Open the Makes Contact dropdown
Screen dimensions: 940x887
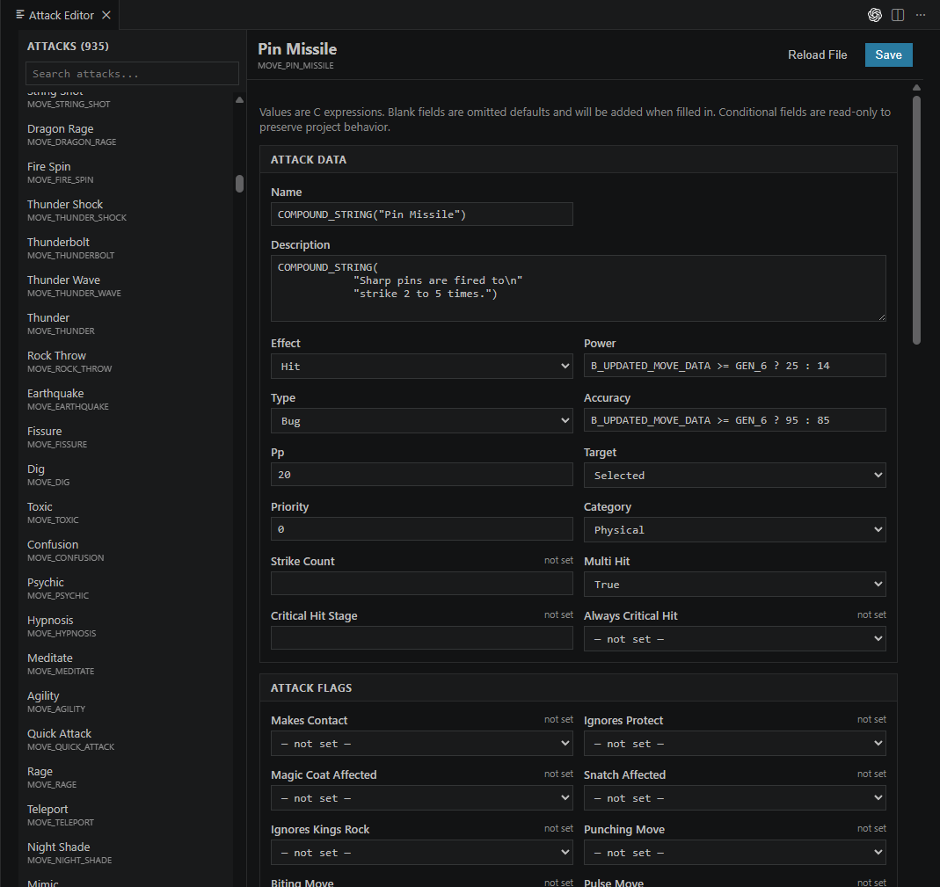click(x=421, y=743)
